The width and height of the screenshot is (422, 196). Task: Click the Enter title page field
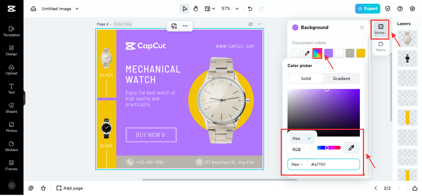tap(123, 24)
